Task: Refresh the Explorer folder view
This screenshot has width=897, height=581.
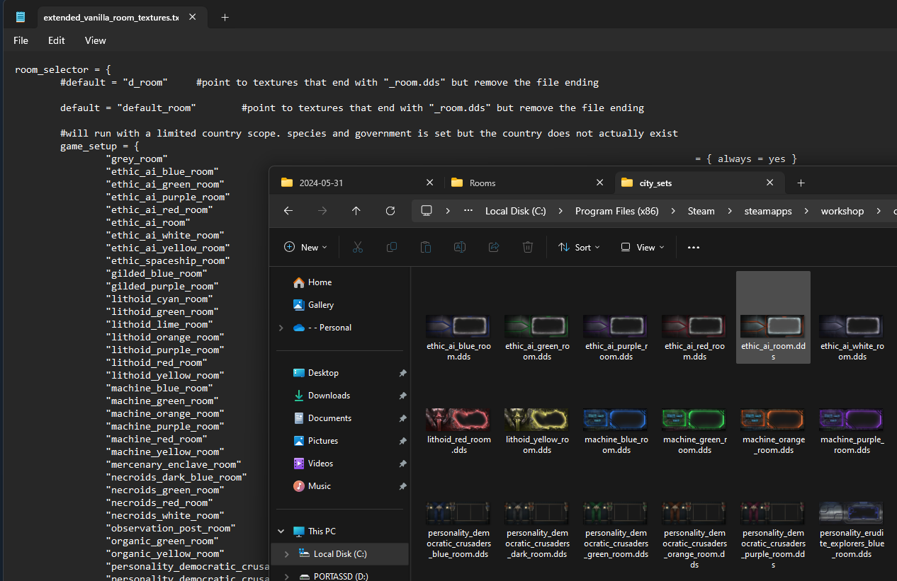Action: (390, 211)
